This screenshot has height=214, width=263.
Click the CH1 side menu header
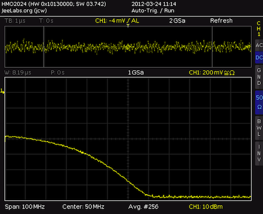259,29
